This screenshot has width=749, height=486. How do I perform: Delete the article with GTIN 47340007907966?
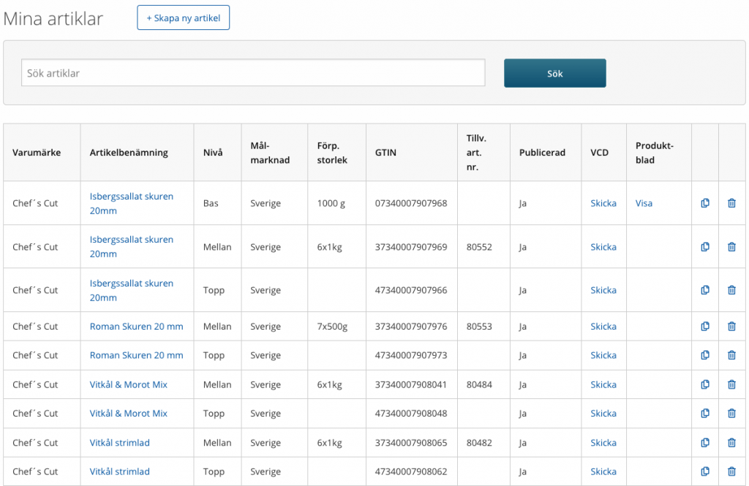731,290
